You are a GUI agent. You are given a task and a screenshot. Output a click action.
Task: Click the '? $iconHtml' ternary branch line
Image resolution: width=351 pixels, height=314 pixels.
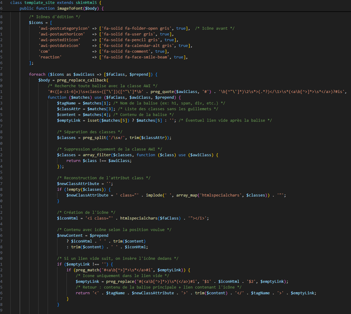(106, 241)
